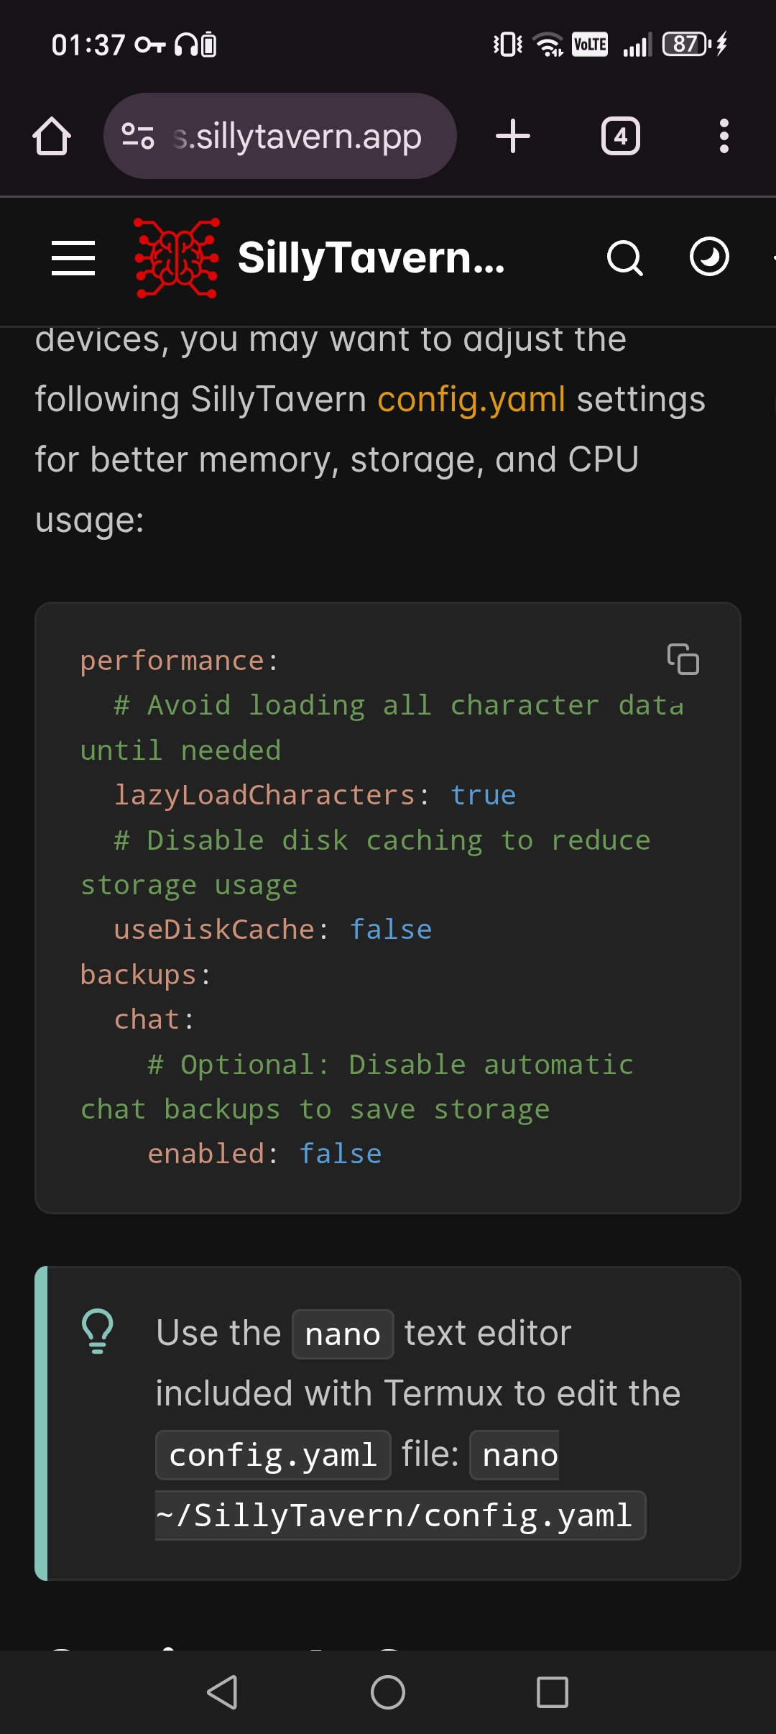Tap the useDiskCache false value

[391, 930]
